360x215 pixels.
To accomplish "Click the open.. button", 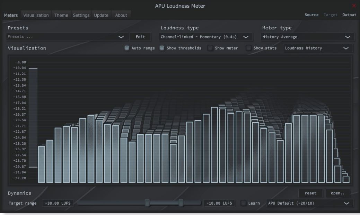I will click(x=338, y=193).
